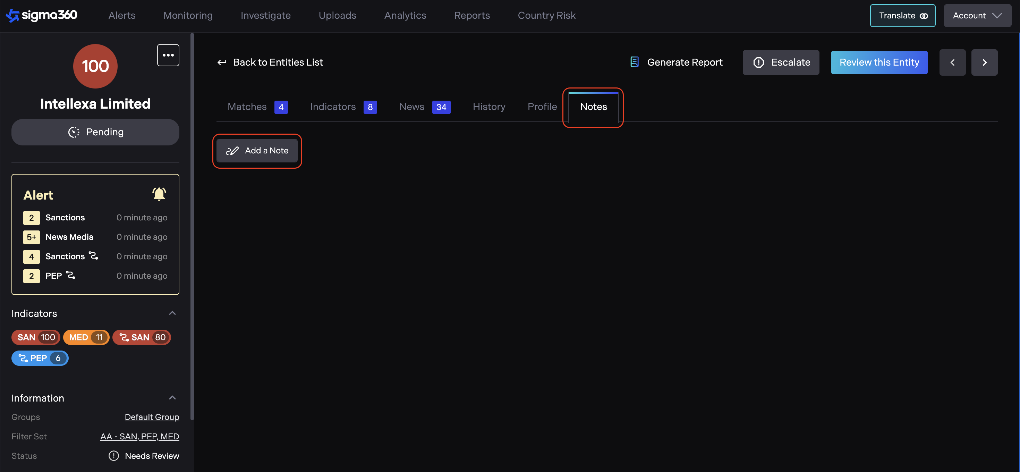The height and width of the screenshot is (472, 1020).
Task: Collapse the Information section
Action: (172, 398)
